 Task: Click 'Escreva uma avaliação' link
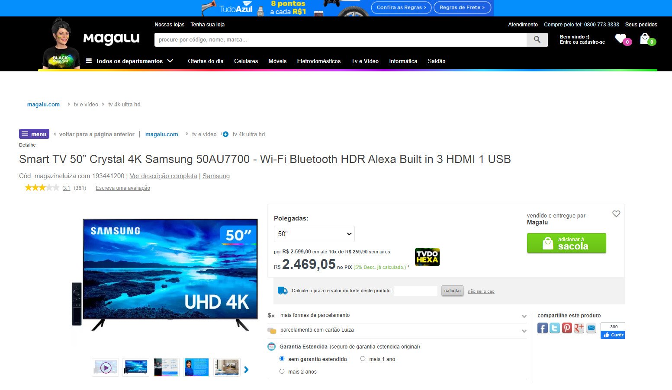tap(123, 188)
